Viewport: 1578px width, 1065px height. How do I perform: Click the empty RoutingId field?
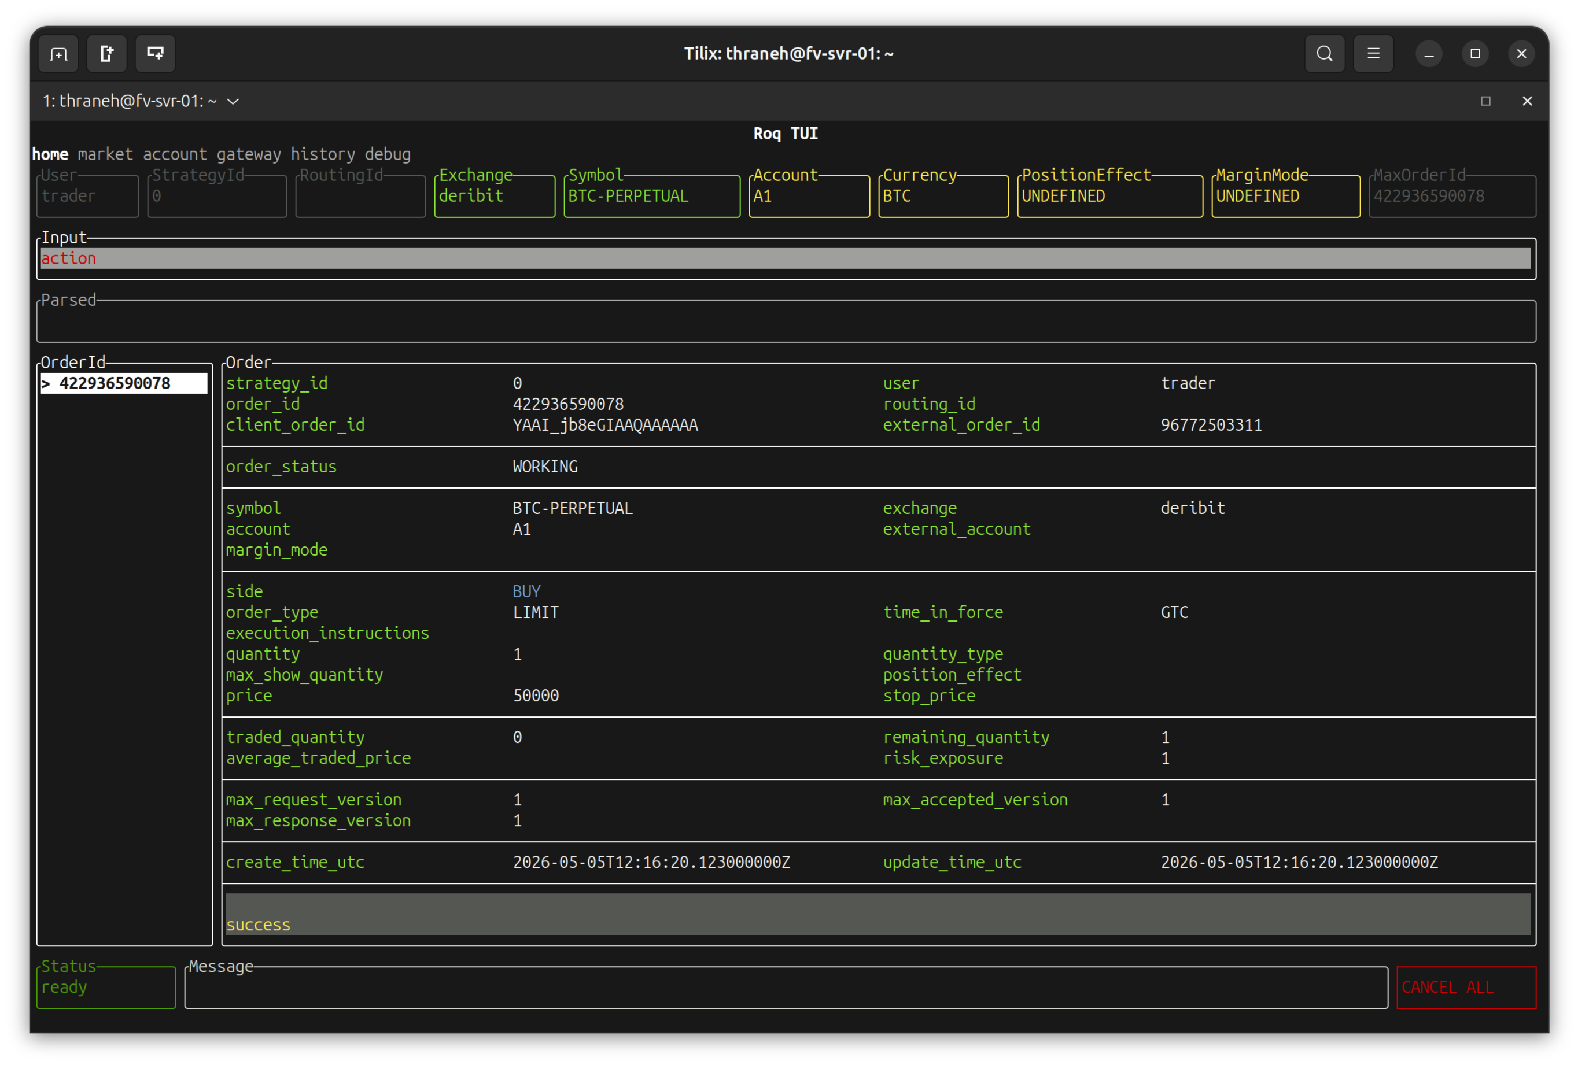pyautogui.click(x=360, y=195)
